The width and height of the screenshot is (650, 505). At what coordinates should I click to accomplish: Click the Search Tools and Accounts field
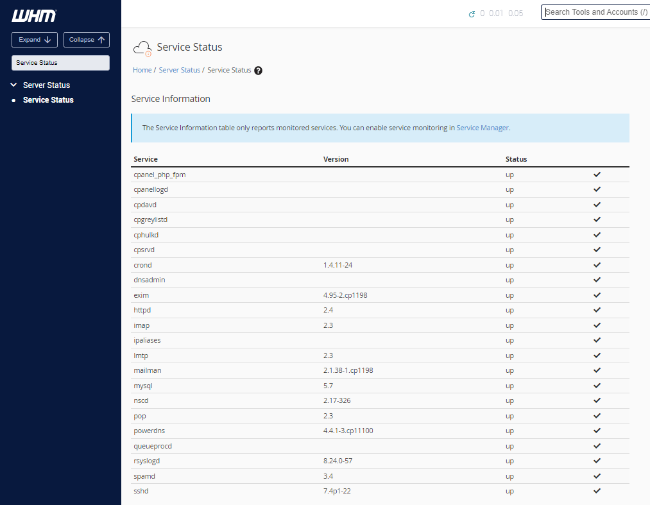[595, 12]
